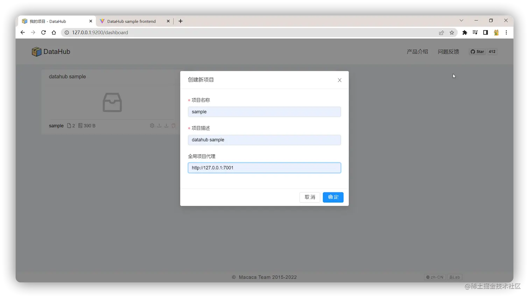
Task: Click the DataHub logo box icon
Action: pos(36,52)
